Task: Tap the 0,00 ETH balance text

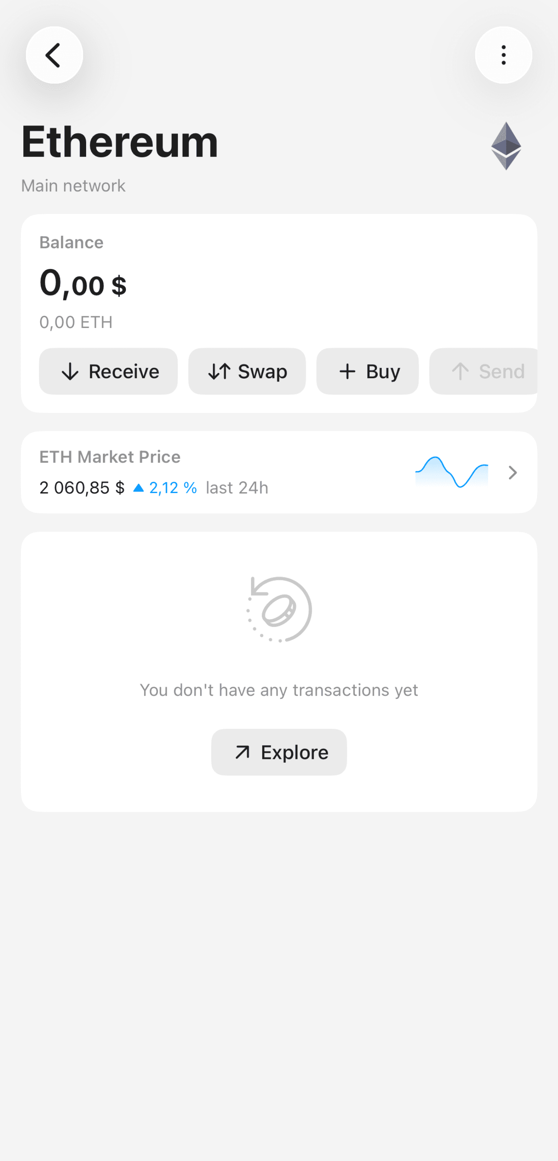Action: (76, 322)
